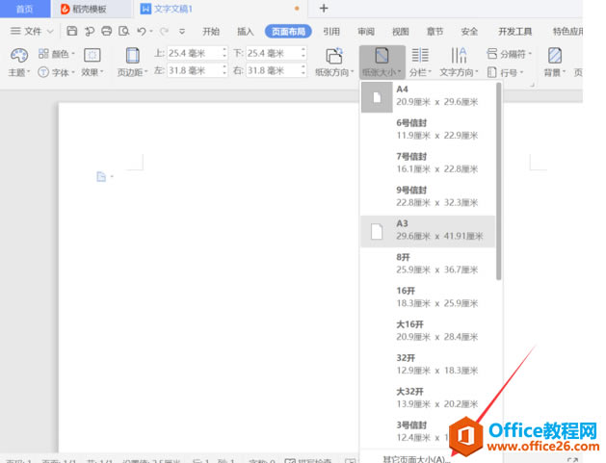Switch to the 安全 tab
This screenshot has width=606, height=463.
[x=469, y=32]
